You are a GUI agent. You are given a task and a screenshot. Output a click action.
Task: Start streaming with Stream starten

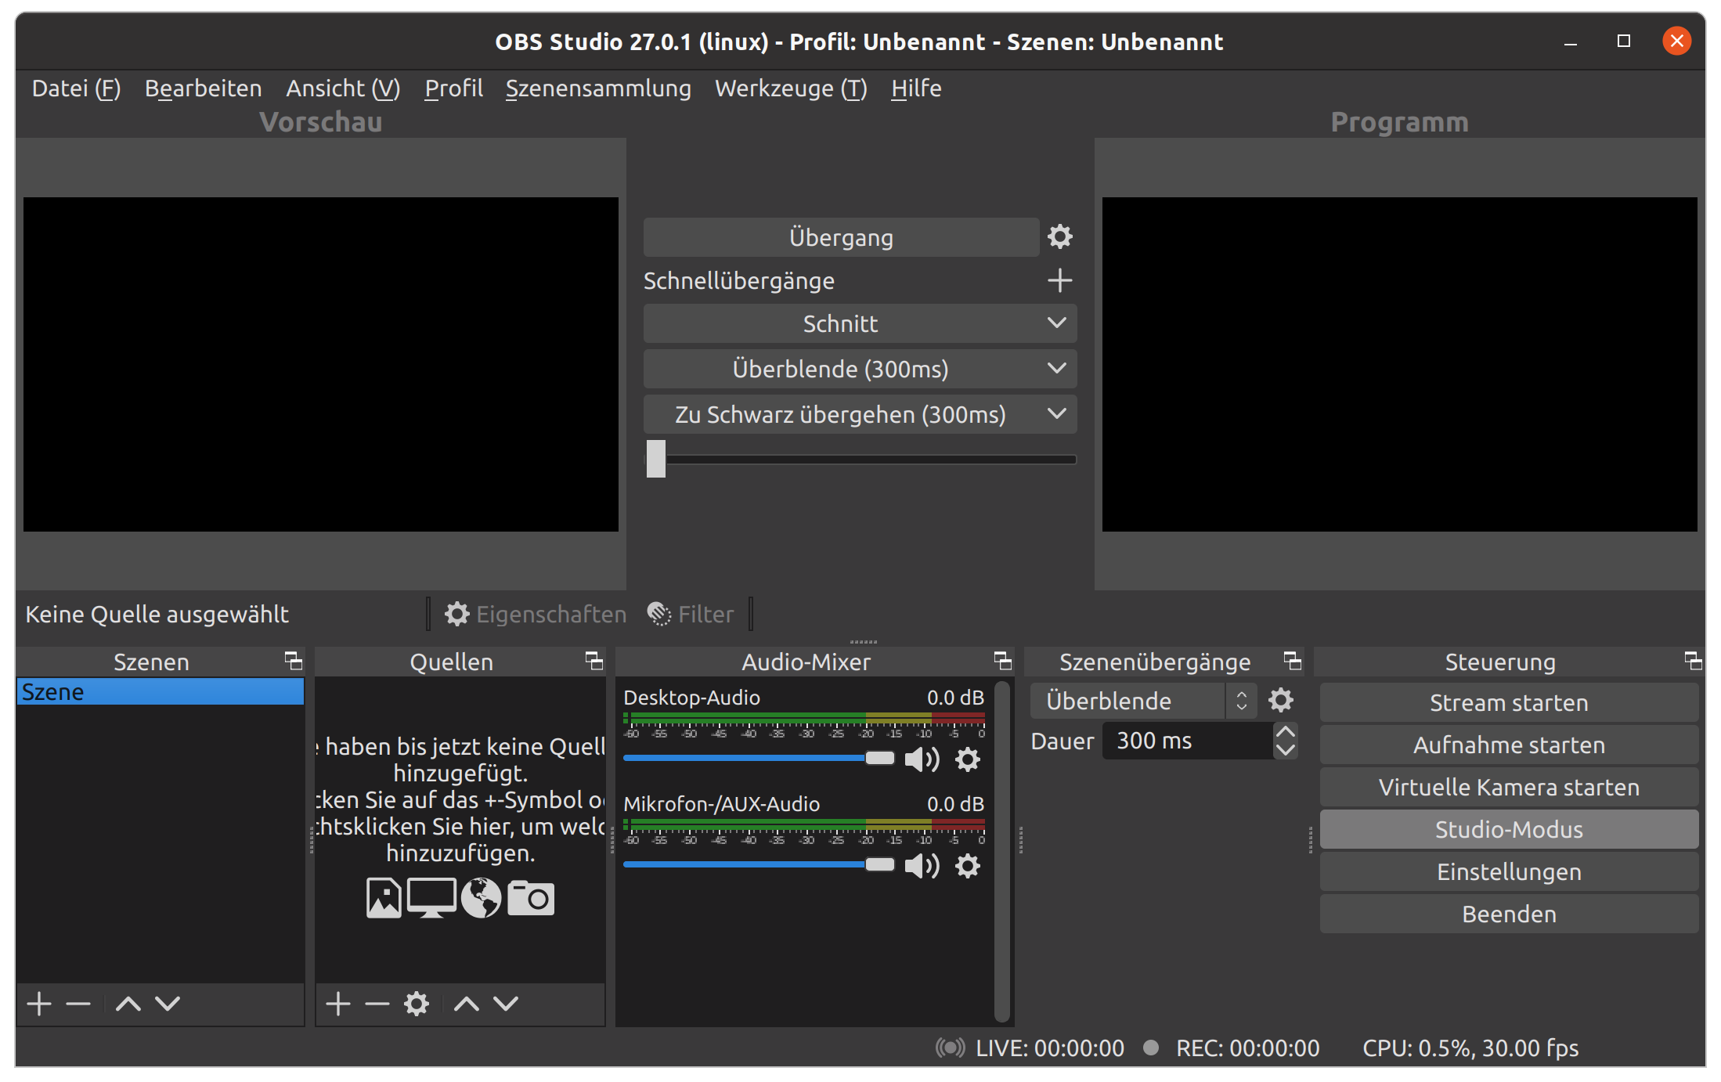pyautogui.click(x=1507, y=702)
